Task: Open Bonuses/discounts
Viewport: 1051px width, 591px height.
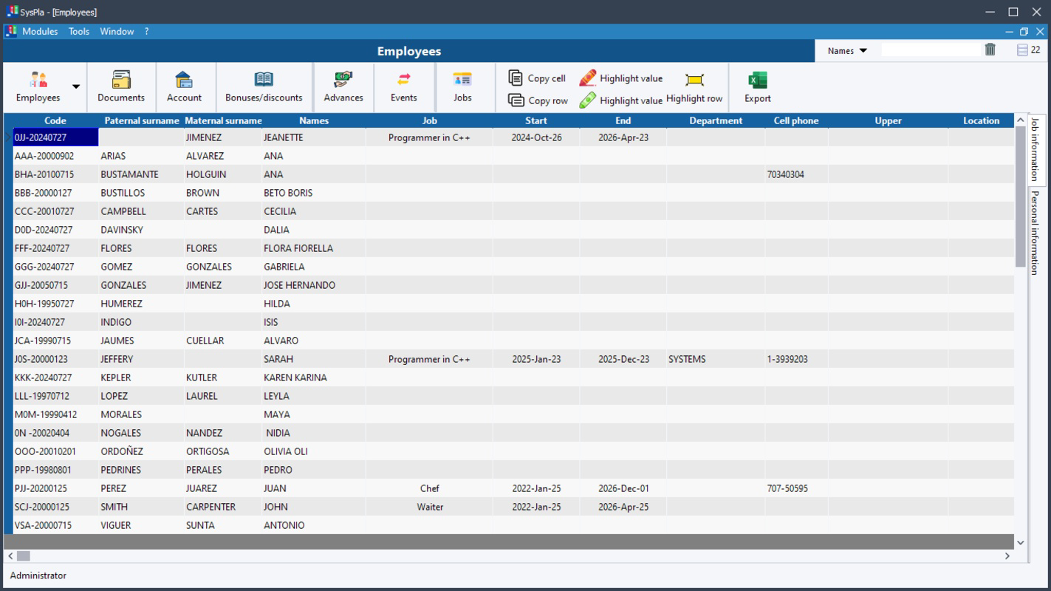Action: (x=264, y=87)
